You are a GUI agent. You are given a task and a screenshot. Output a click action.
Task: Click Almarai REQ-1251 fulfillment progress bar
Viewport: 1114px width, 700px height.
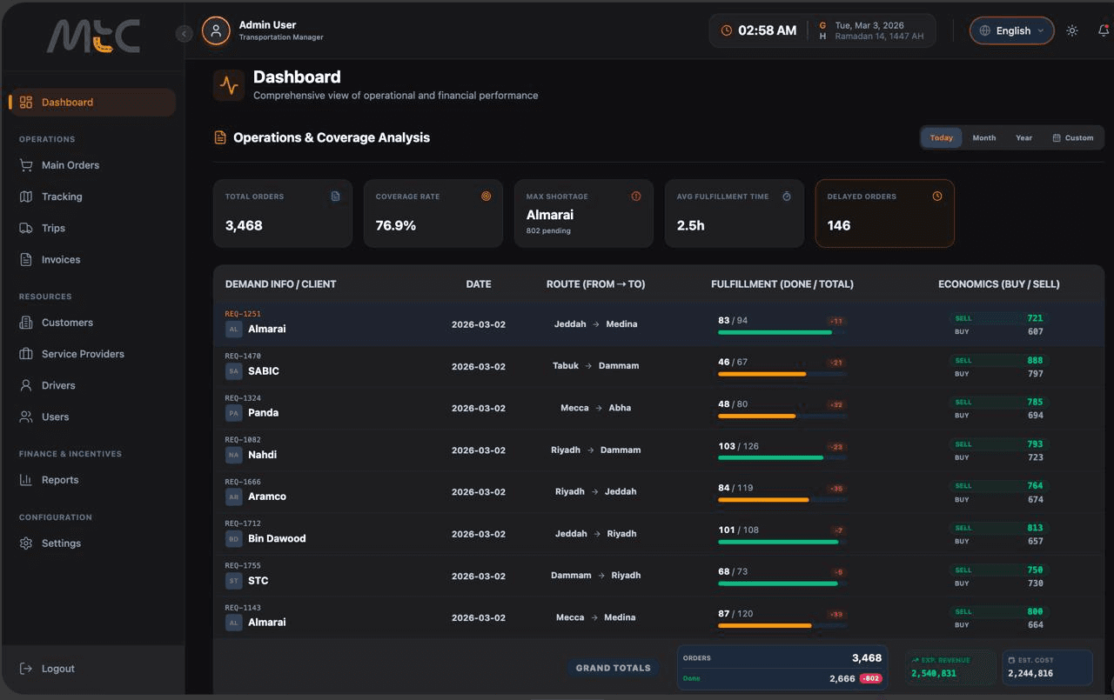click(x=782, y=332)
